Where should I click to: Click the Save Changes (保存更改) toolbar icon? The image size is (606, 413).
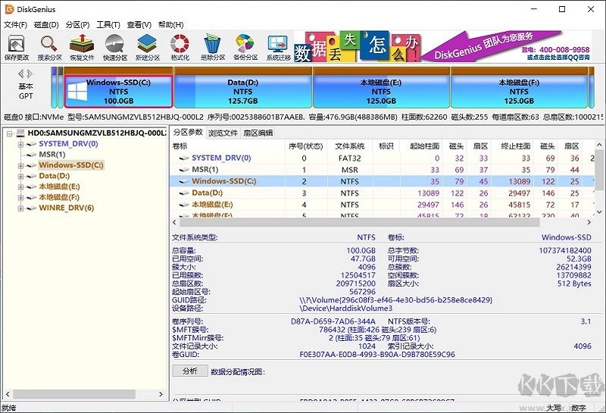pos(16,47)
